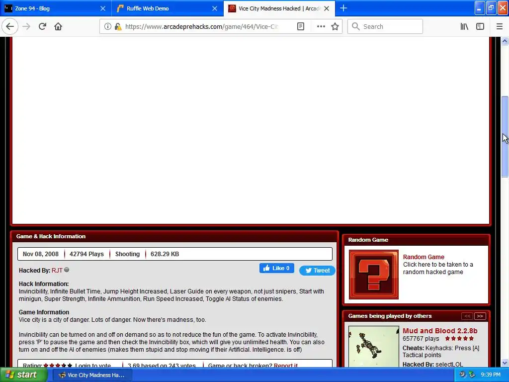509x382 pixels.
Task: Click the scrollbar up arrow
Action: point(505,41)
